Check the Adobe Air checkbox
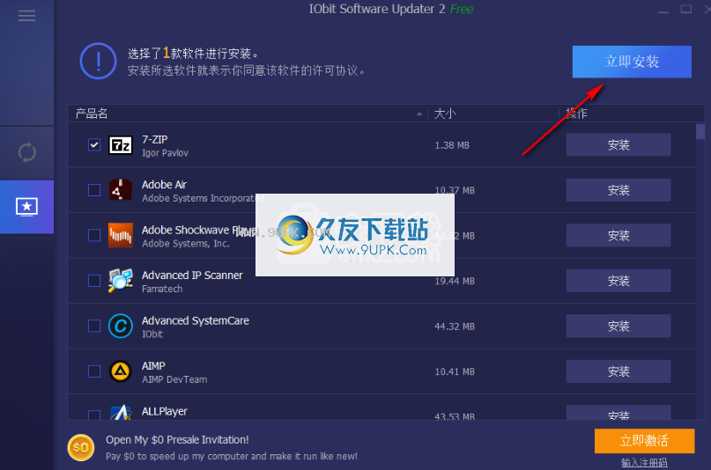This screenshot has width=711, height=470. click(94, 190)
